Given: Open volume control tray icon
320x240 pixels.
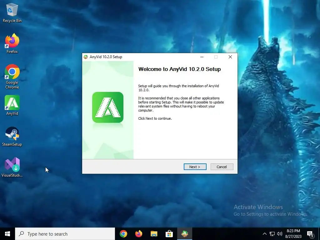Looking at the screenshot, I should [280, 234].
